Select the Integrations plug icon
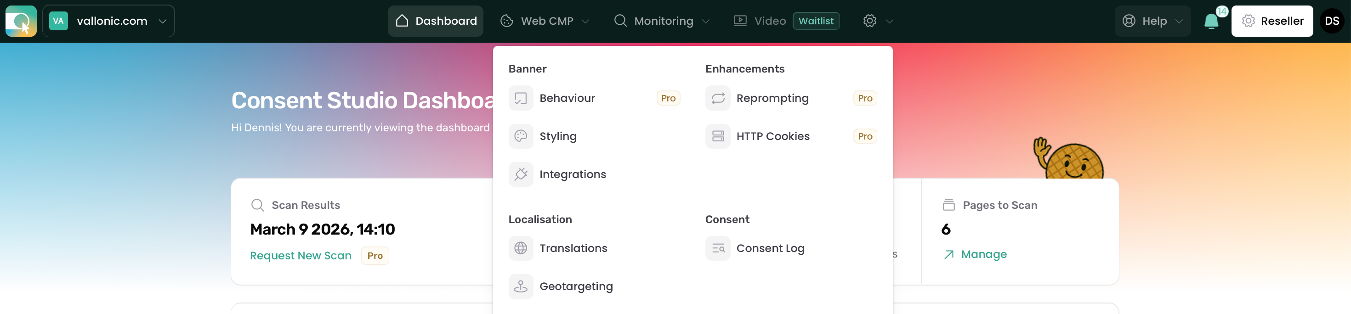 [520, 174]
